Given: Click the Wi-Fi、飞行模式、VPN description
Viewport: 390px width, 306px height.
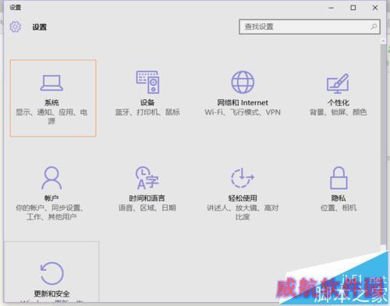Looking at the screenshot, I should [x=243, y=112].
